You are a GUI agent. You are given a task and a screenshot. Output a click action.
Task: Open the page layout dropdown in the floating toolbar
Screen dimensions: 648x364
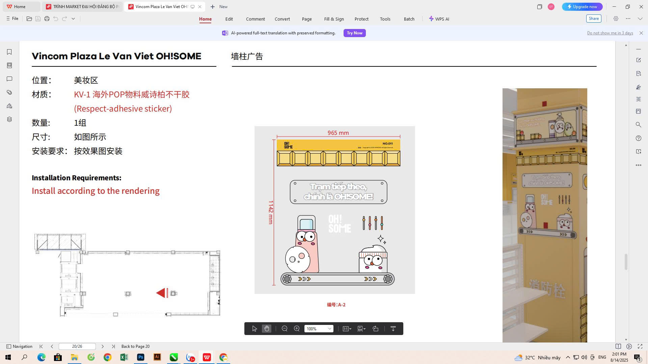(361, 329)
